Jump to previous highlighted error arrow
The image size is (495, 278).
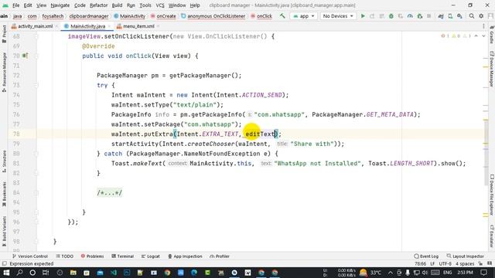pyautogui.click(x=476, y=36)
